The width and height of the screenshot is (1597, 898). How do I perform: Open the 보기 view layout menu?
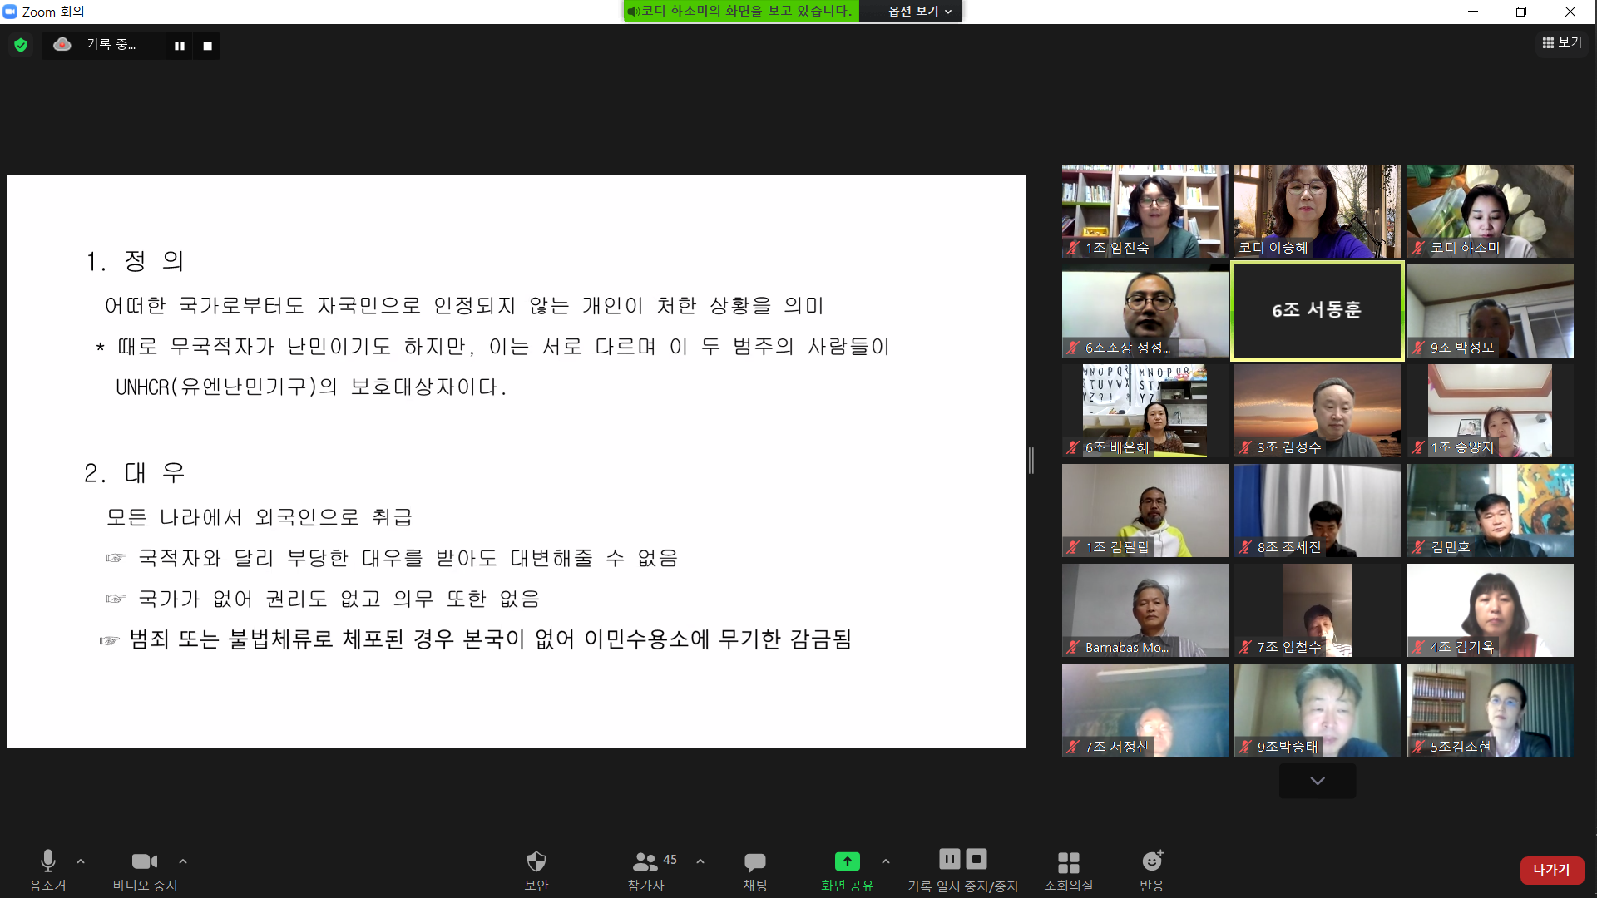click(x=1561, y=42)
